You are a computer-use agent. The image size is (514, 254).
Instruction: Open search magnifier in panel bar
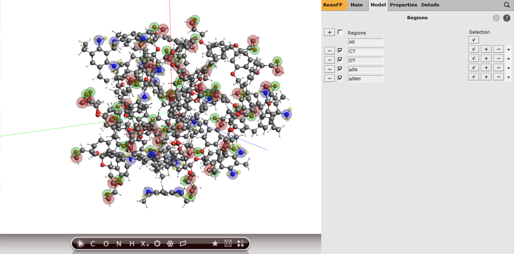tap(507, 5)
